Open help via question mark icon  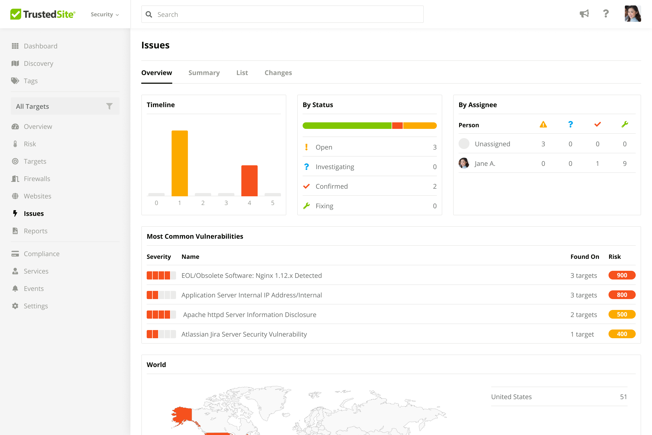606,14
